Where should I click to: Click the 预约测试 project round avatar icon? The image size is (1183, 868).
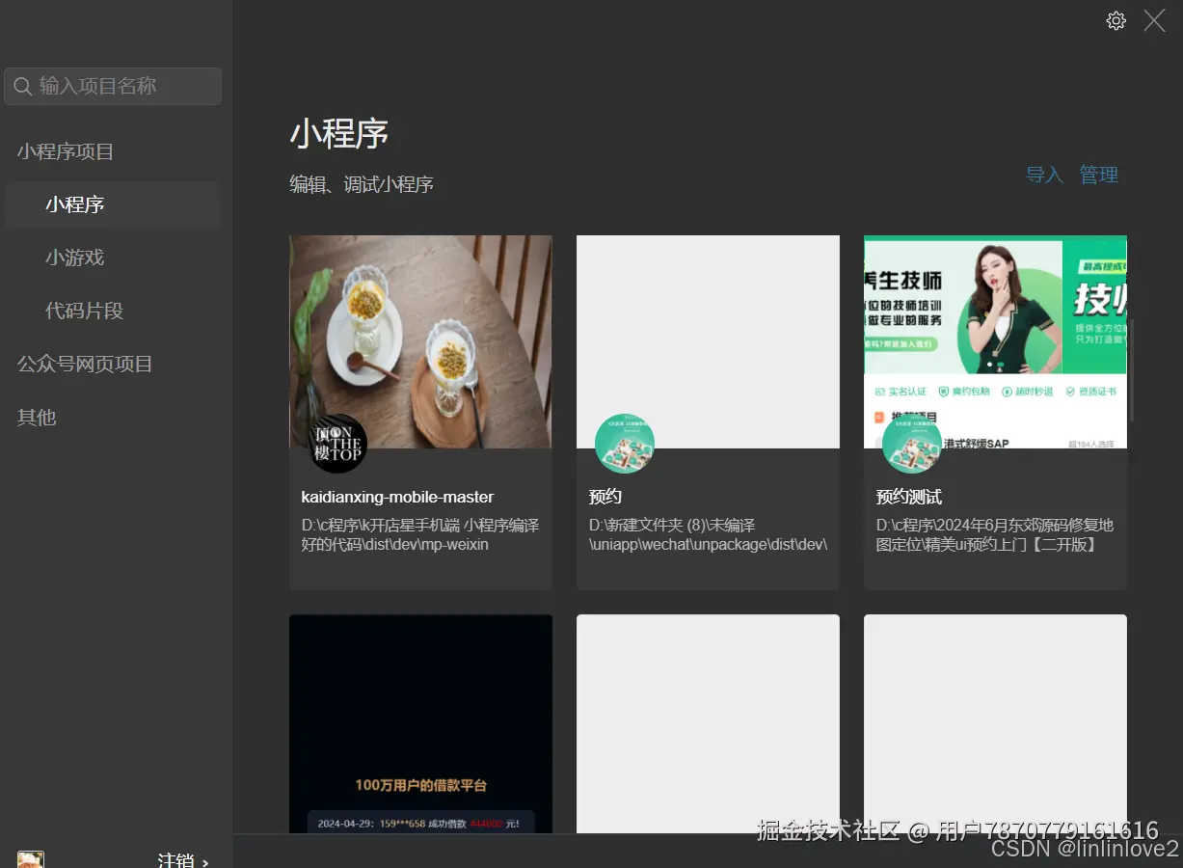[912, 444]
